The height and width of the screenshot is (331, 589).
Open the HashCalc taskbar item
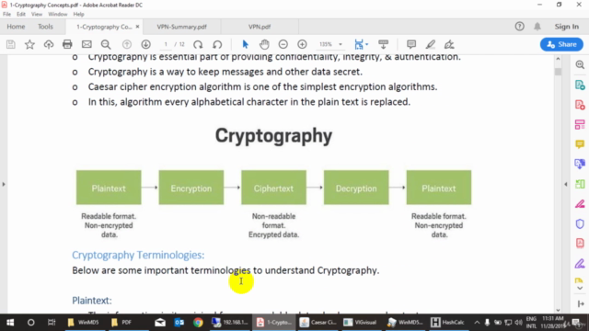coord(448,323)
